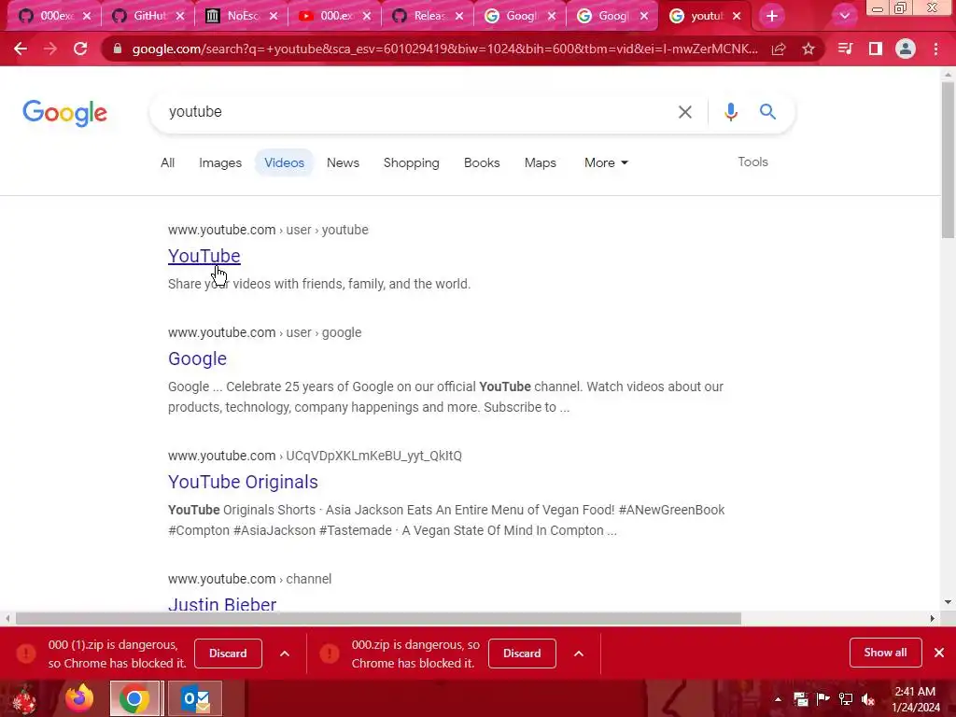956x717 pixels.
Task: Open the network tray icon
Action: pyautogui.click(x=846, y=699)
